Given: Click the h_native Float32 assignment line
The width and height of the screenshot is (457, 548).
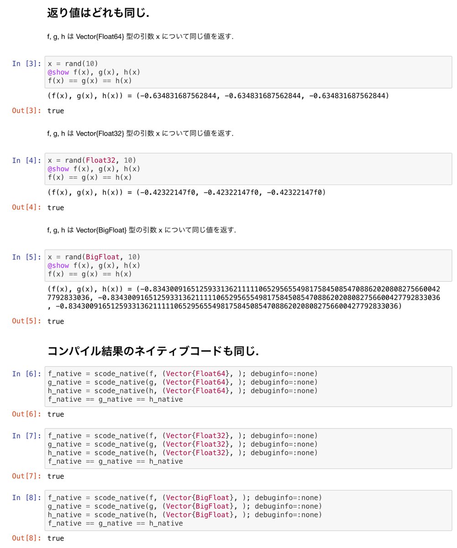Looking at the screenshot, I should 182,453.
